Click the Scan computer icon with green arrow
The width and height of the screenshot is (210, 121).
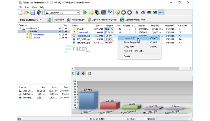[x=97, y=13]
